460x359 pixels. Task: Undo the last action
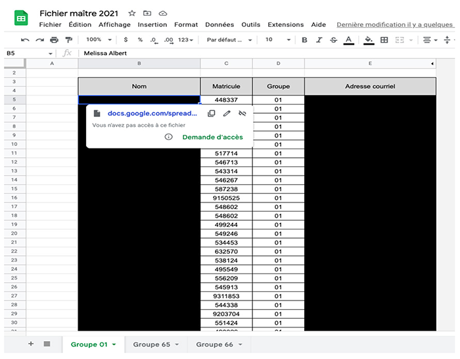25,39
